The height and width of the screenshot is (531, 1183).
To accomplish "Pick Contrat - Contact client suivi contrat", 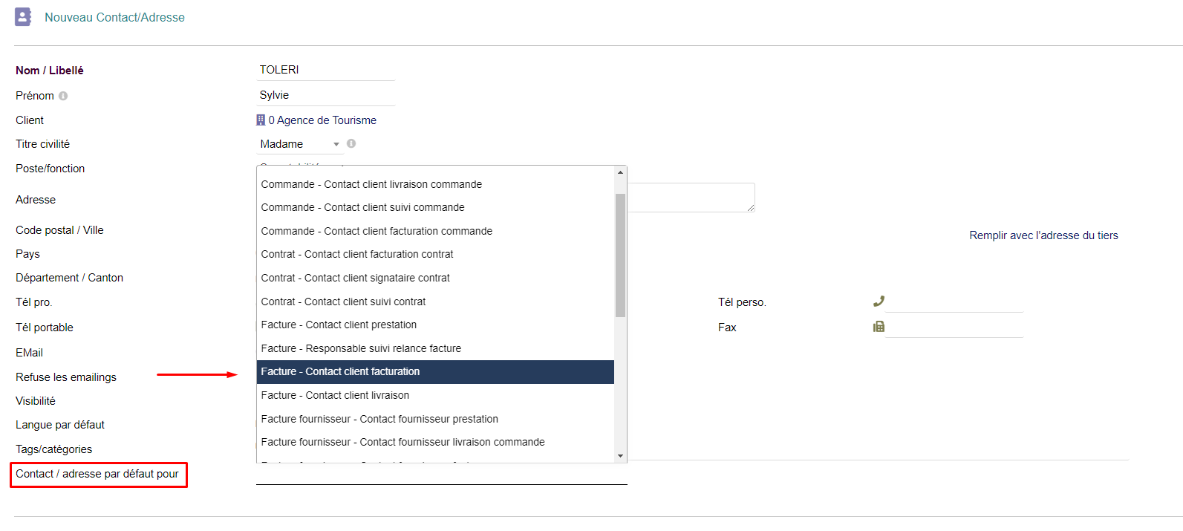I will point(435,302).
